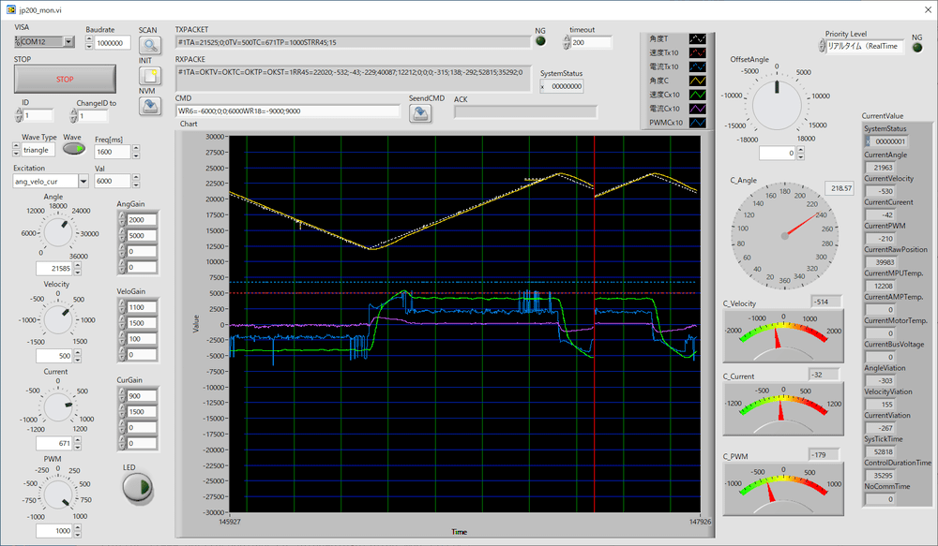The image size is (938, 546).
Task: Click the 角度T plot legend icon
Action: (x=697, y=39)
